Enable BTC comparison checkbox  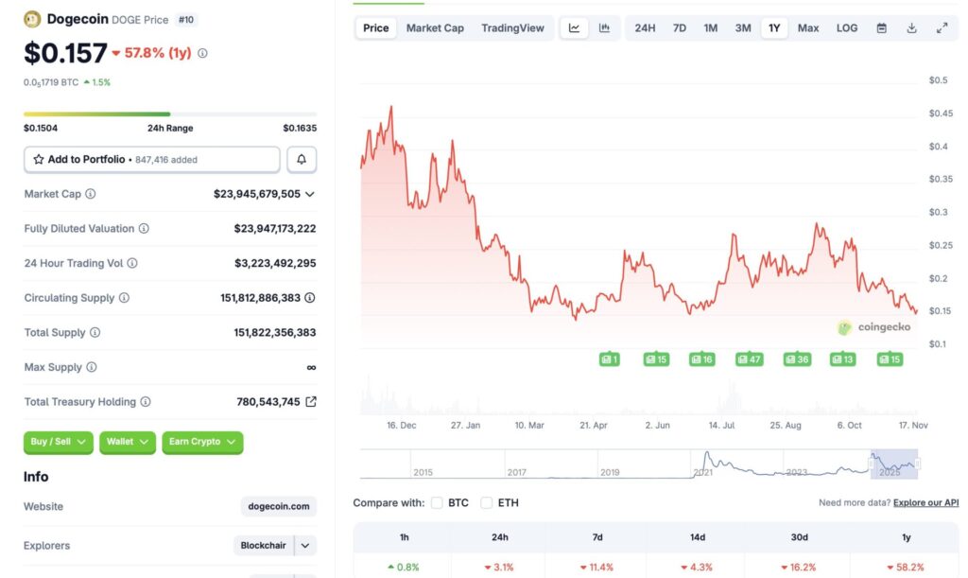click(x=438, y=502)
